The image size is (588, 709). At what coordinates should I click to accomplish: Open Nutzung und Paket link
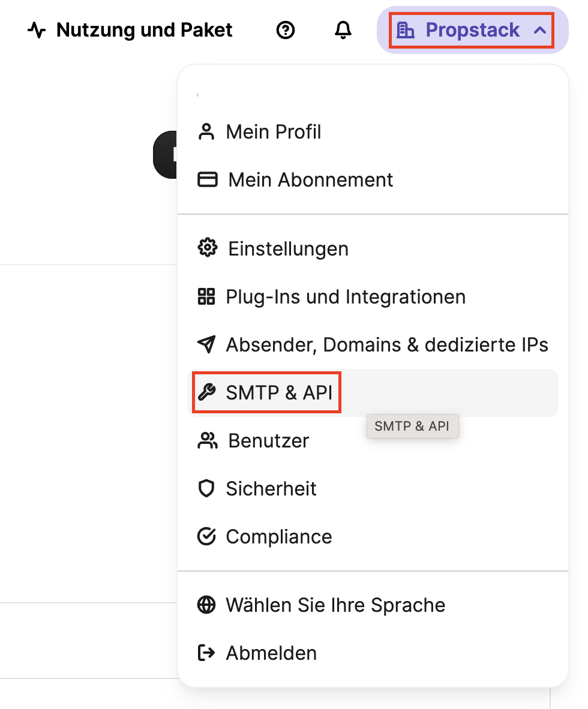click(x=144, y=30)
